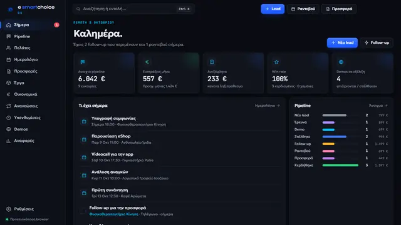Viewport: 401px width, 225px height.
Task: Click calendar icon beside Υπογραφή συμφωνίας
Action: tap(84, 121)
